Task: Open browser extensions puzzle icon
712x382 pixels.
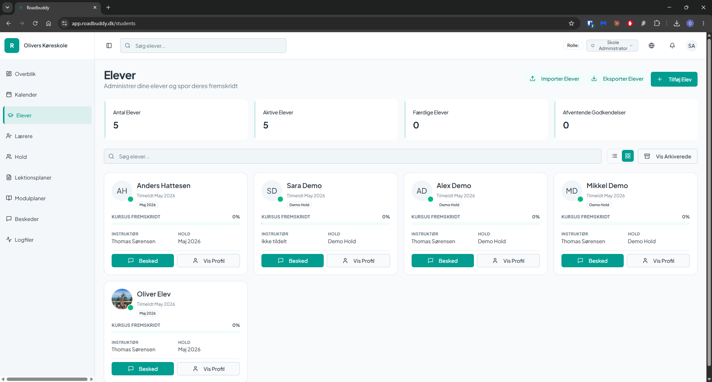Action: click(x=657, y=23)
